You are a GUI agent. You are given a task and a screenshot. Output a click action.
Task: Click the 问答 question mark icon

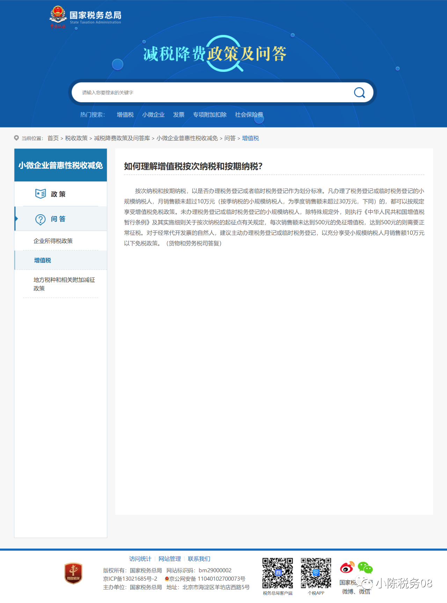(41, 219)
